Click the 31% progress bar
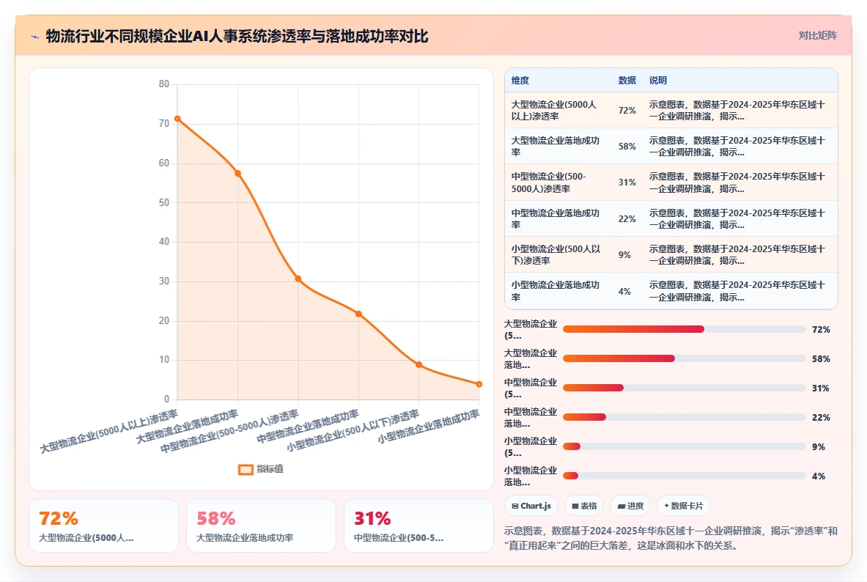Image resolution: width=867 pixels, height=582 pixels. point(684,388)
